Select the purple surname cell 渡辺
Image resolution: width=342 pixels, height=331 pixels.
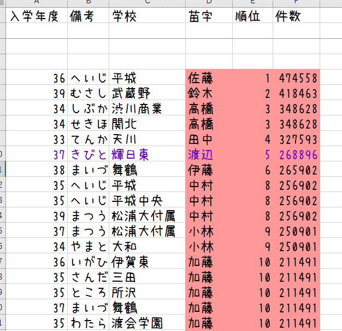(x=209, y=154)
